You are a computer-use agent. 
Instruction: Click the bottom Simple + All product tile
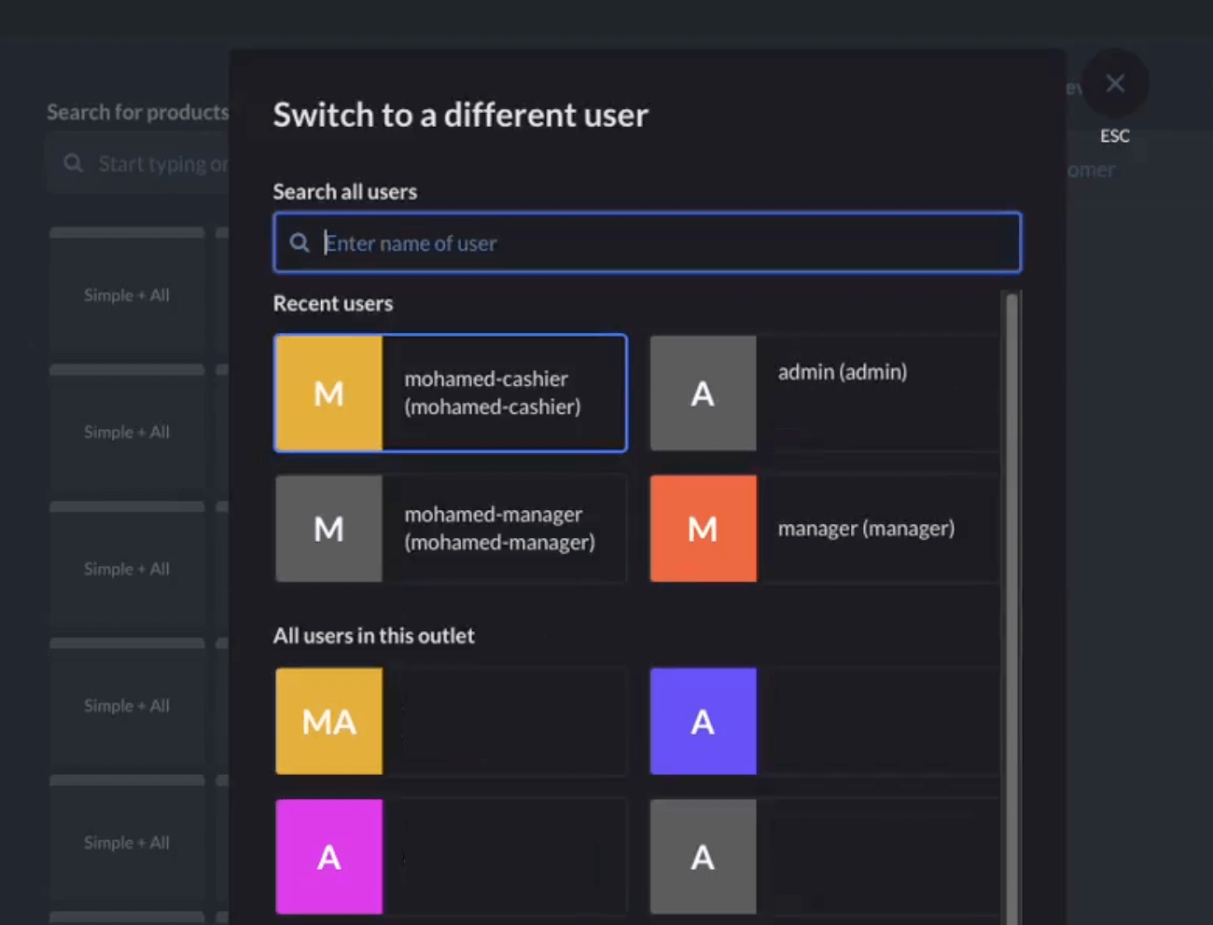coord(126,842)
